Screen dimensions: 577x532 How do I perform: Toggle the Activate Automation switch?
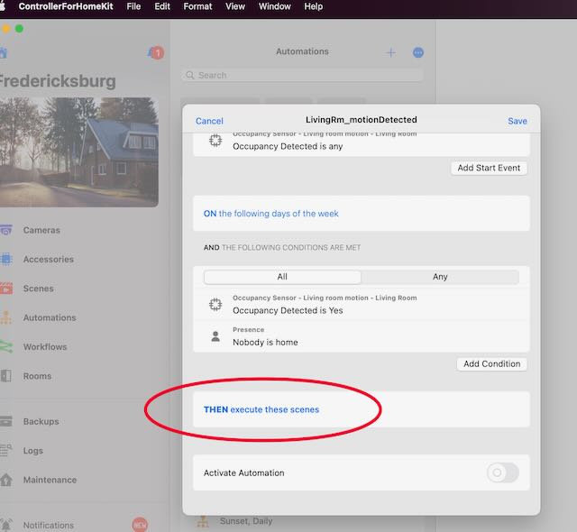(x=503, y=472)
